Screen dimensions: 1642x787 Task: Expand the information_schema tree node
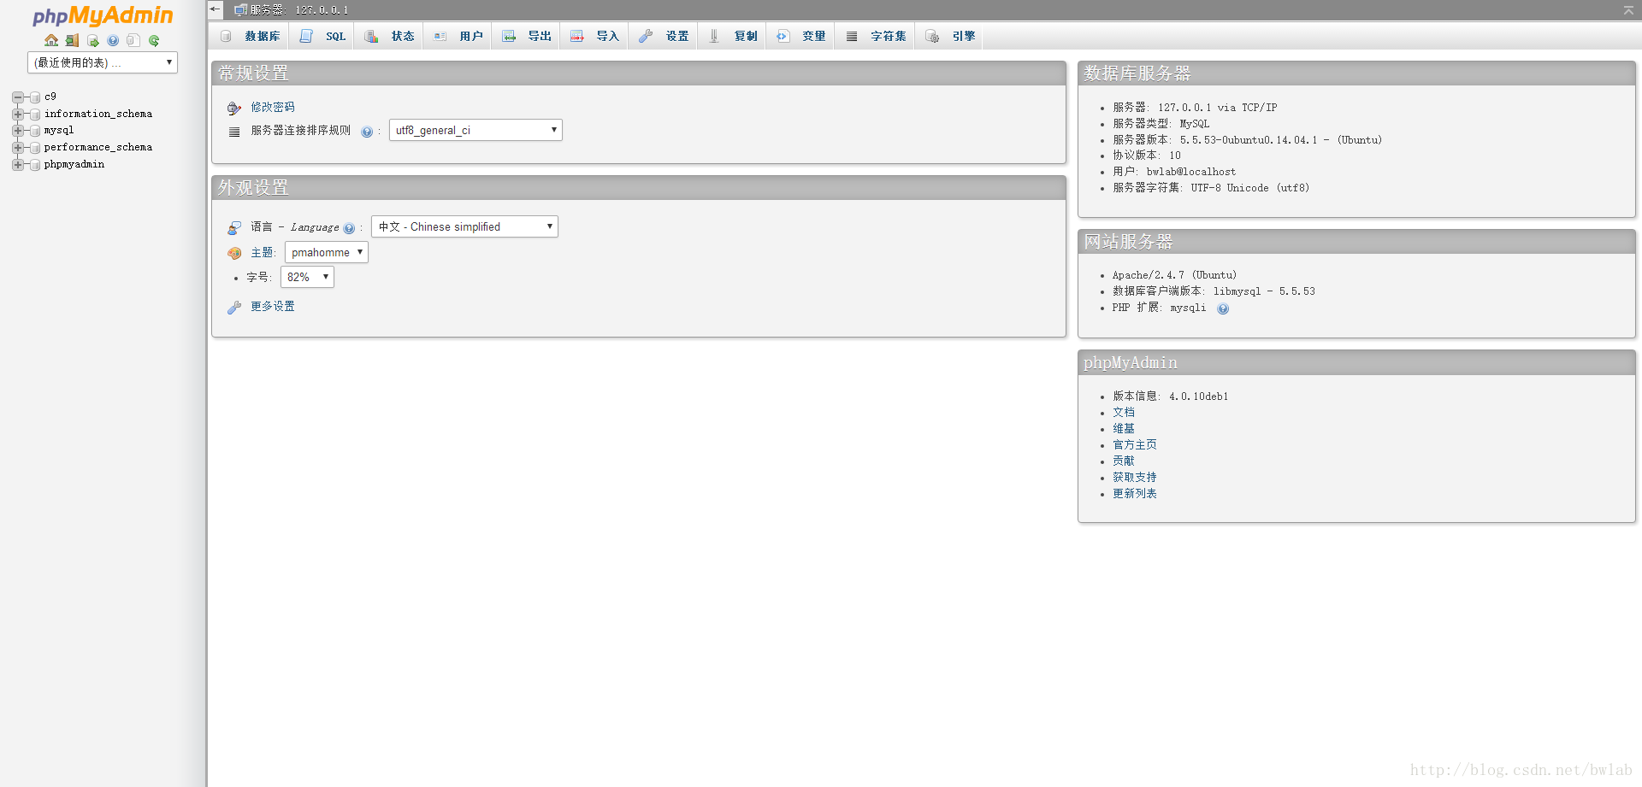[18, 115]
